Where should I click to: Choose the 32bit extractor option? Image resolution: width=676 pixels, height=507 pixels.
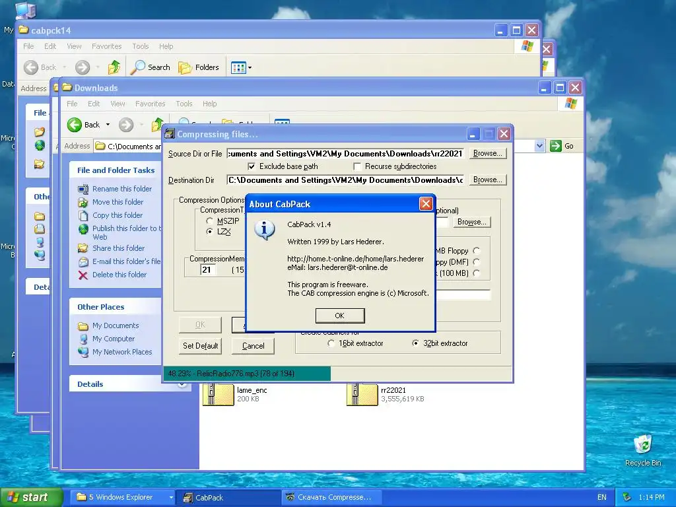[415, 343]
